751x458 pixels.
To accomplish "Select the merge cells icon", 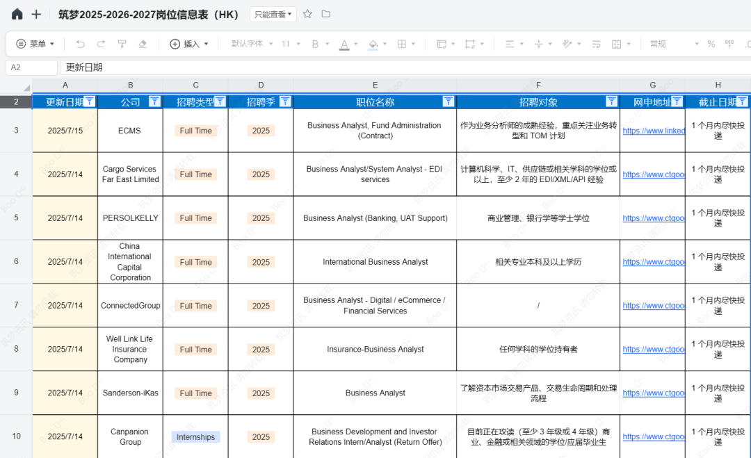I will point(616,44).
